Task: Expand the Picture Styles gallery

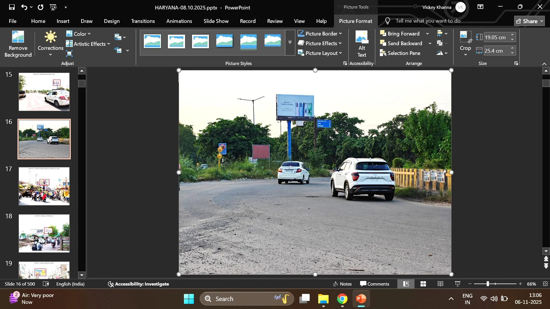Action: pos(290,42)
